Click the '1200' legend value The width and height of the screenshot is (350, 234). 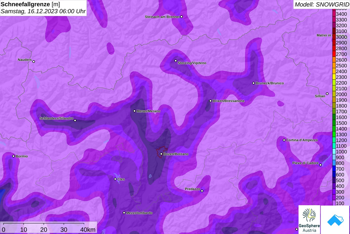[x=341, y=140]
